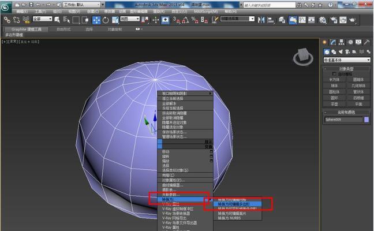Switch to the Utilities hammer panel tab
This screenshot has height=231, width=374.
(366, 42)
